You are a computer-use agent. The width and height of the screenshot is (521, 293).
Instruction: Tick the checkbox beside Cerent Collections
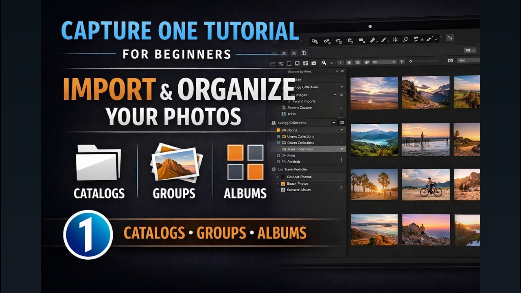click(x=278, y=143)
